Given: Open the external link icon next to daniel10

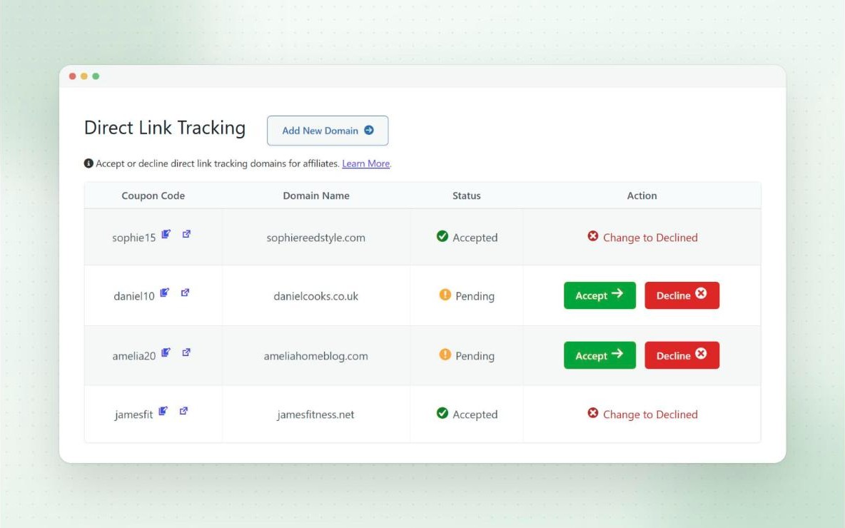Looking at the screenshot, I should [186, 293].
